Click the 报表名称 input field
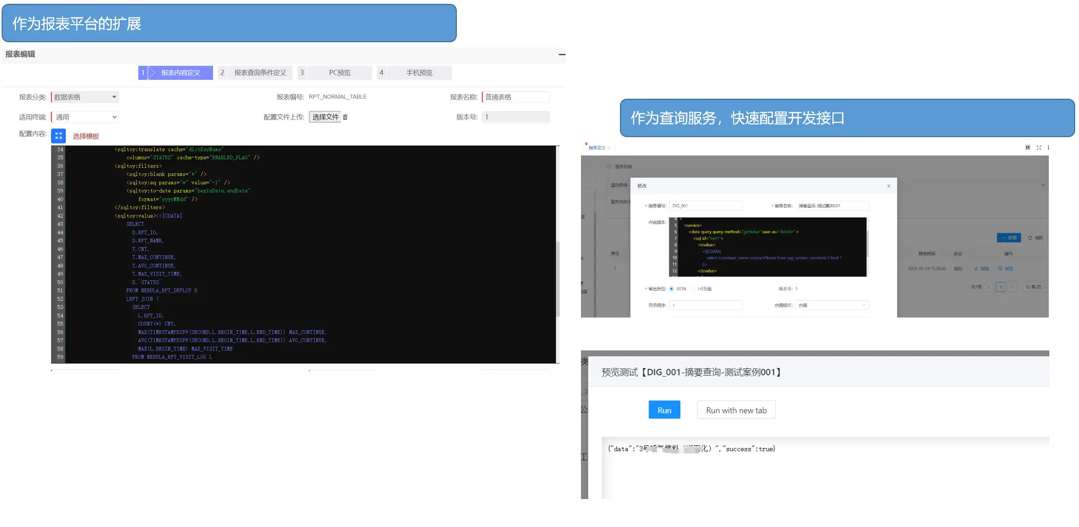Screen dimensions: 1079x527 pyautogui.click(x=516, y=97)
